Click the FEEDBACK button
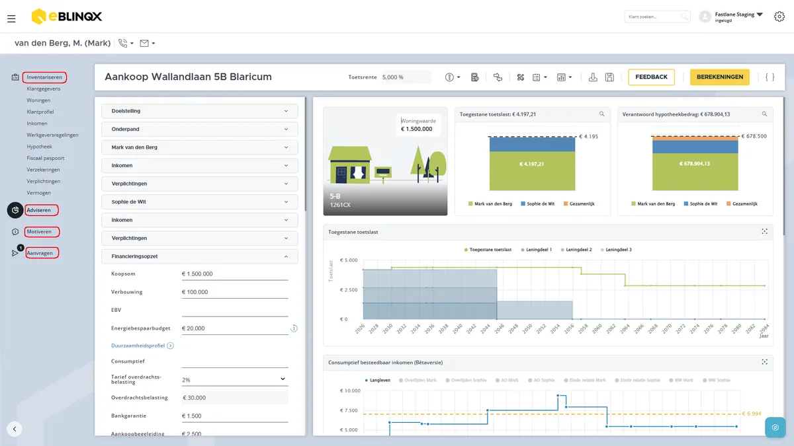 pos(652,77)
